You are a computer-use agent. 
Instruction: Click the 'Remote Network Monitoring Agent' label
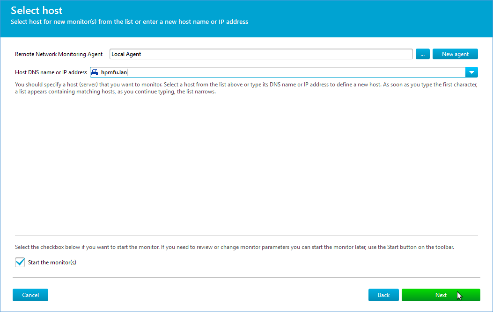click(59, 54)
